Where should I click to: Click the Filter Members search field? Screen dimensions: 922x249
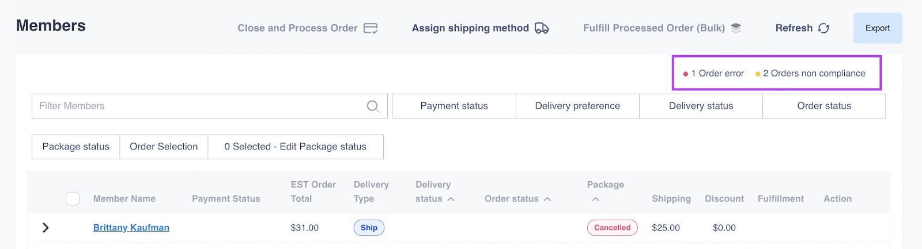coord(196,106)
